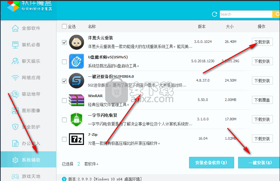Click 下载安装 for 一键还原备份SGIMINI4.0

262,81
